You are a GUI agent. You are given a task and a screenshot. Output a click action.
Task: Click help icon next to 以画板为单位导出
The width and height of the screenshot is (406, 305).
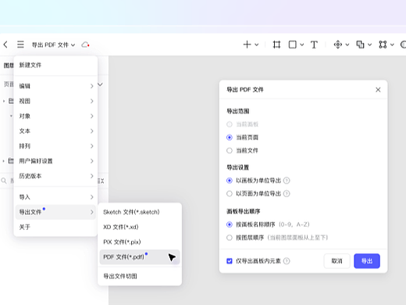pos(287,181)
